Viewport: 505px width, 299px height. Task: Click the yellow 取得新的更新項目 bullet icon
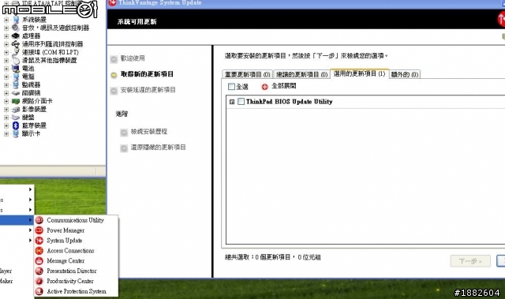(114, 75)
